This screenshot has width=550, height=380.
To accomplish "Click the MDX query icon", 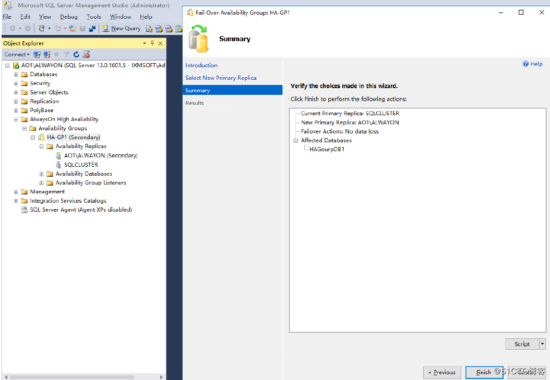I will (x=159, y=29).
